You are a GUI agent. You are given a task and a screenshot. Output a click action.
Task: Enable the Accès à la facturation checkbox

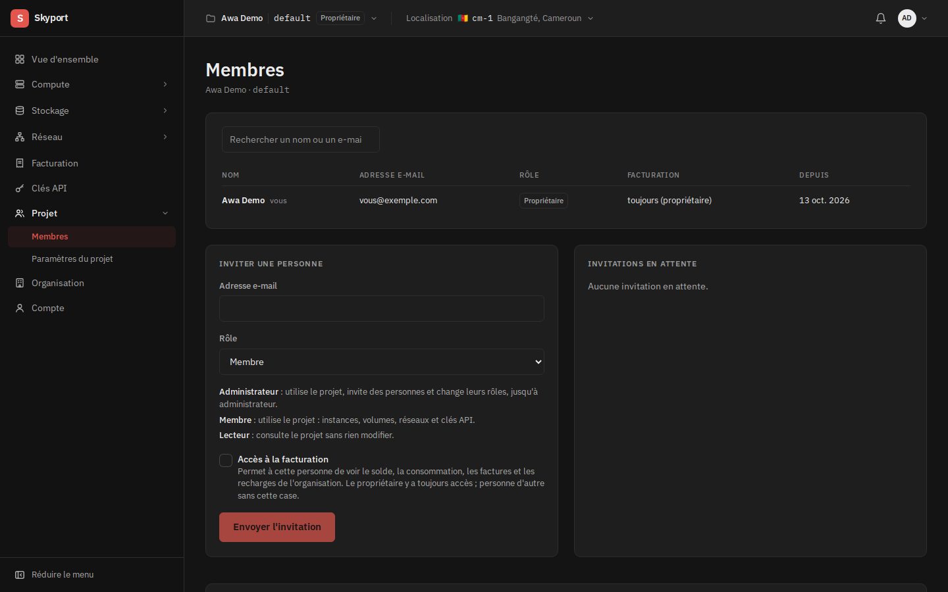226,460
